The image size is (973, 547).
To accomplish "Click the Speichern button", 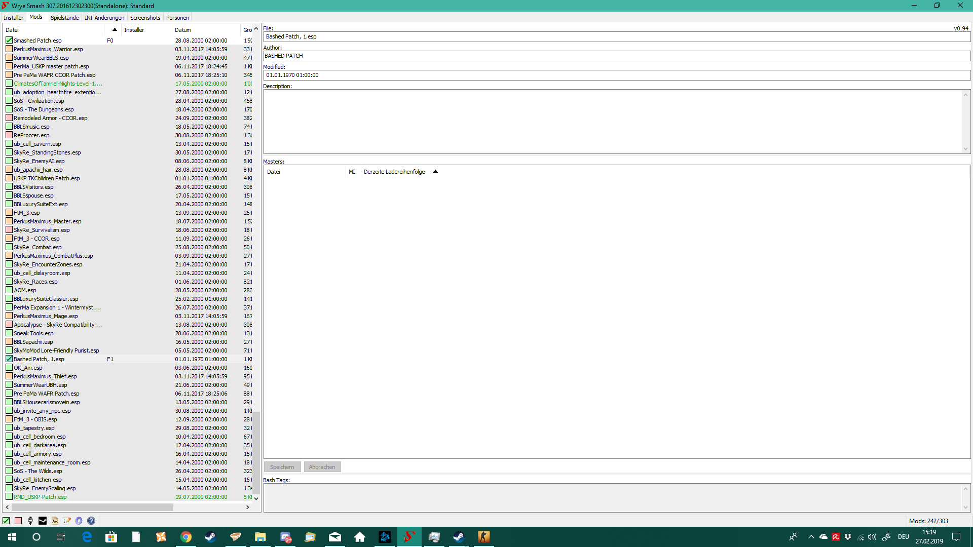I will click(282, 467).
